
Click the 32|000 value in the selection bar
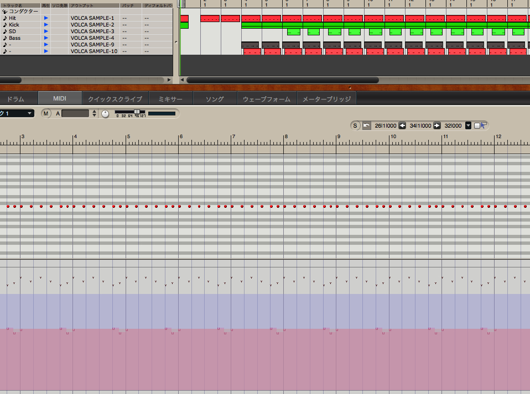click(453, 125)
